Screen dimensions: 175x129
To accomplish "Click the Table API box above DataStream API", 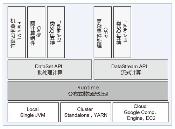I will [122, 32].
